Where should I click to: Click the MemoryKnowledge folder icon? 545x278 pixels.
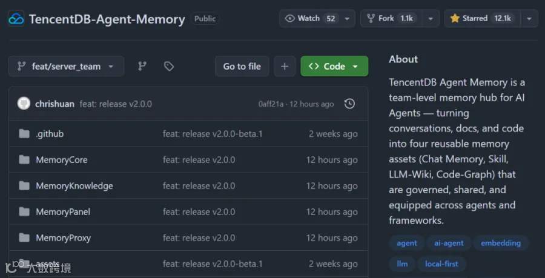(x=24, y=186)
